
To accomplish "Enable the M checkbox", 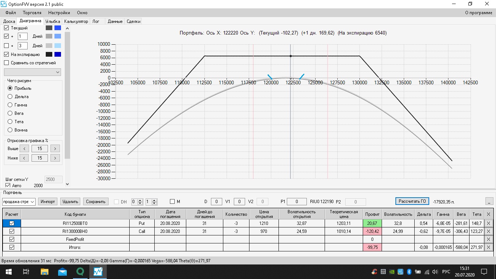I will coord(172,202).
